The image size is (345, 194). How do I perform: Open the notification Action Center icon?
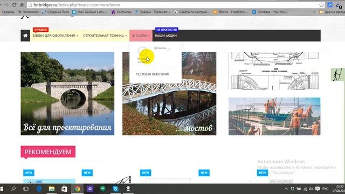pyautogui.click(x=318, y=189)
